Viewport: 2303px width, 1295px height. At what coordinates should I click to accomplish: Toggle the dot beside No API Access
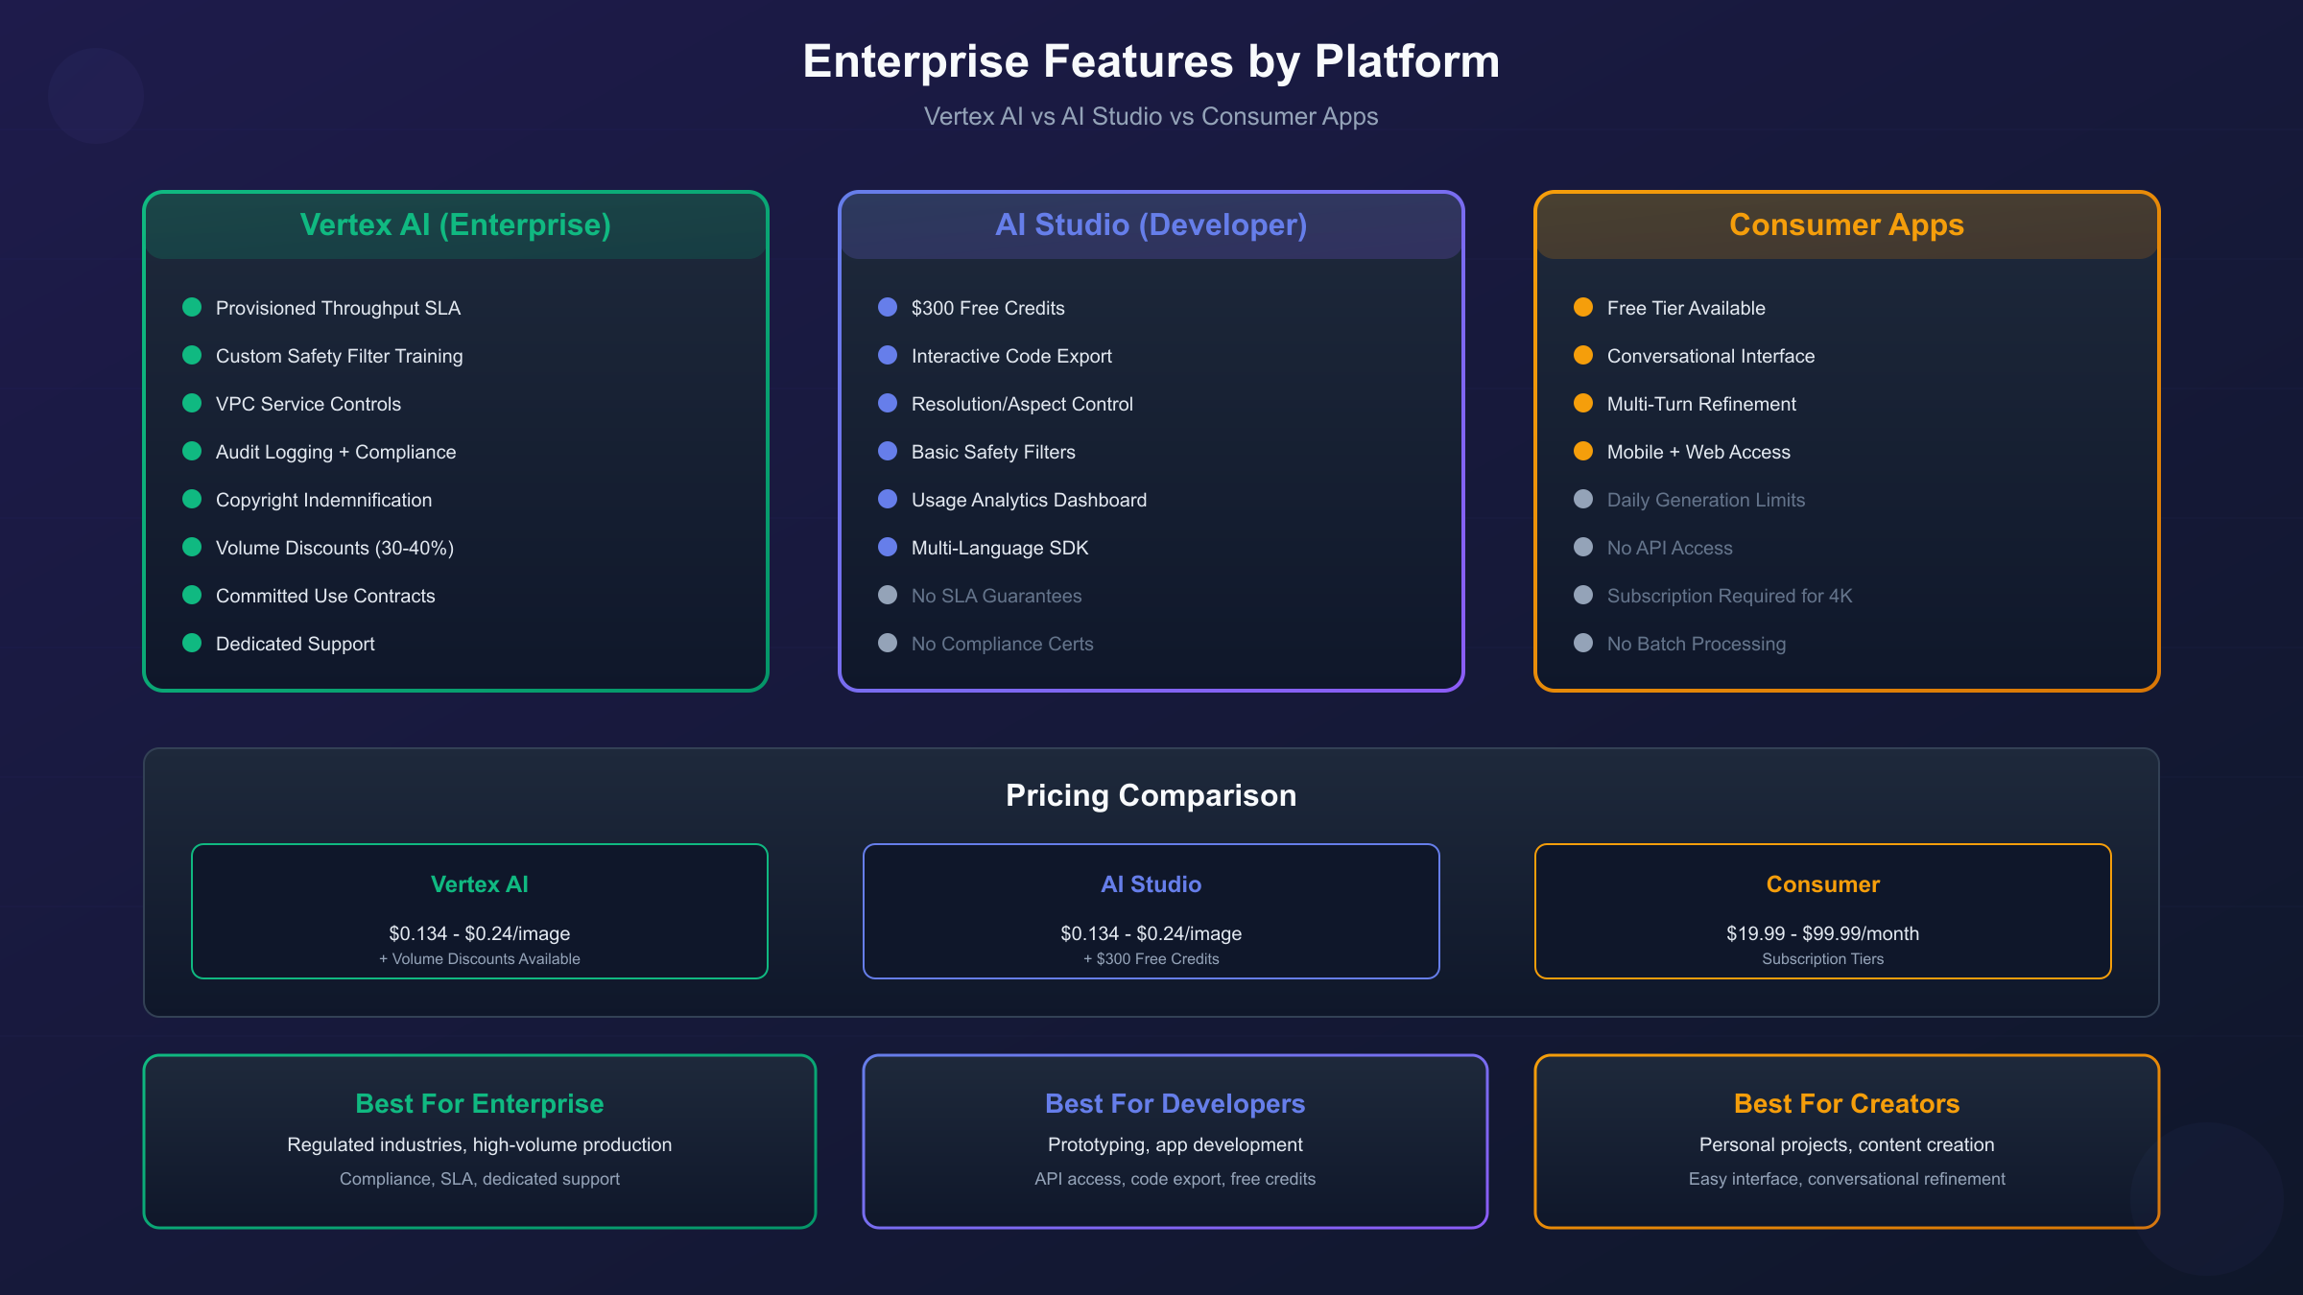(x=1581, y=547)
